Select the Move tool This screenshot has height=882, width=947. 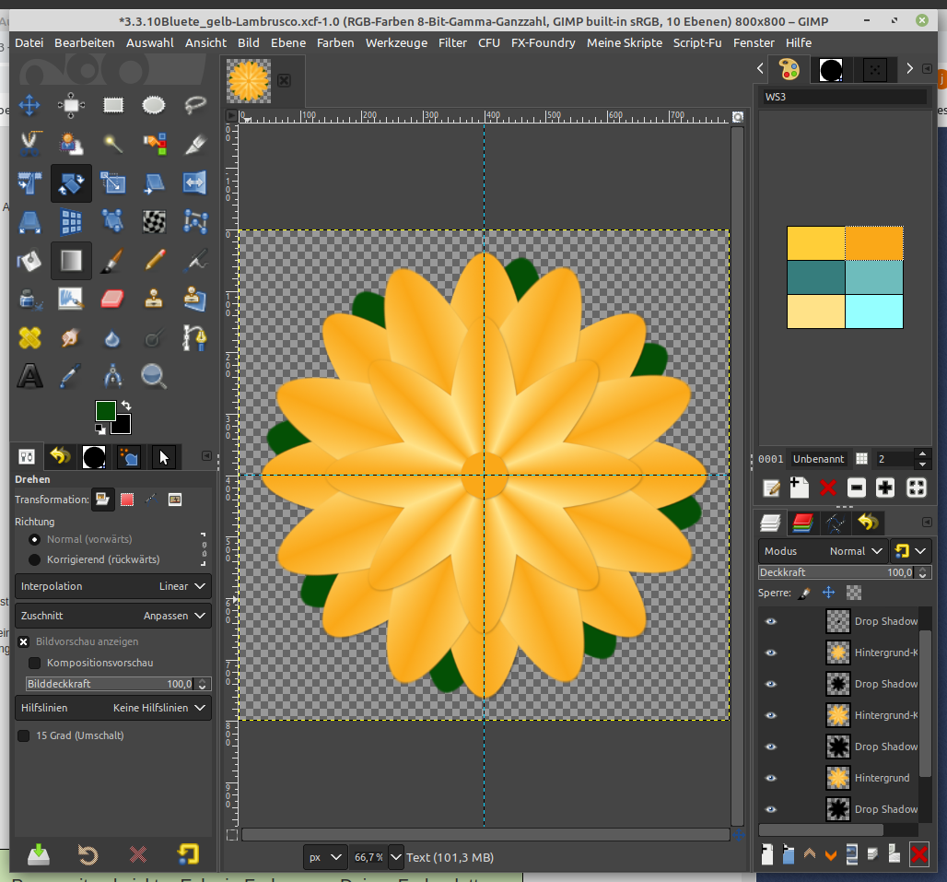[29, 105]
